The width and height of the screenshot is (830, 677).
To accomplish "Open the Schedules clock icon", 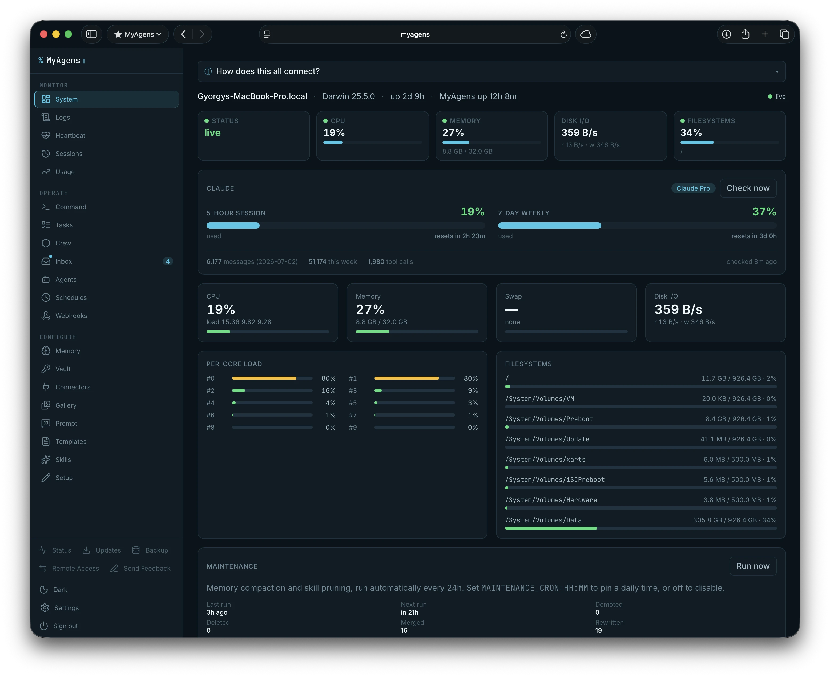I will [46, 297].
